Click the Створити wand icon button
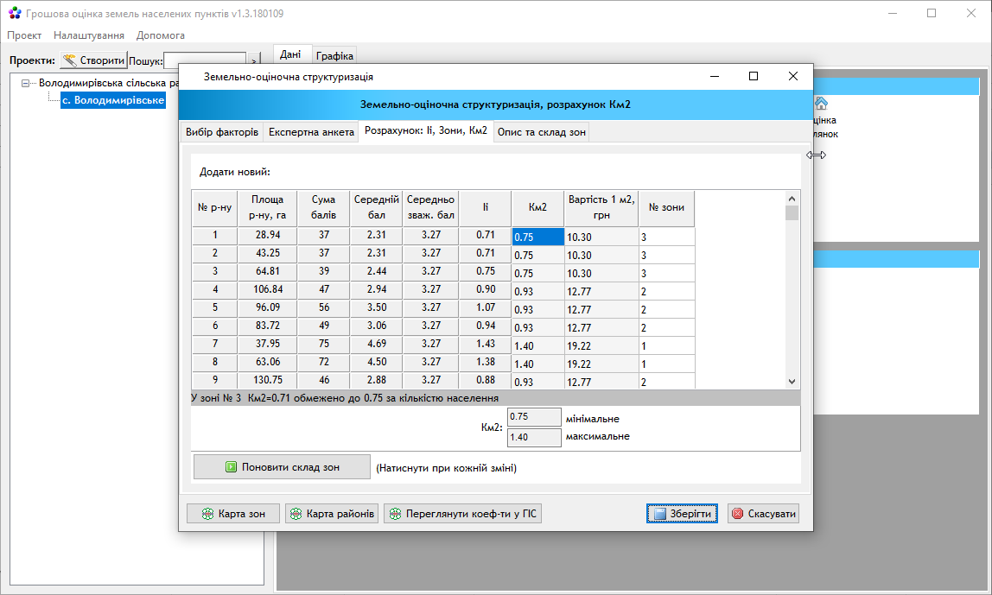This screenshot has width=992, height=595. point(93,60)
